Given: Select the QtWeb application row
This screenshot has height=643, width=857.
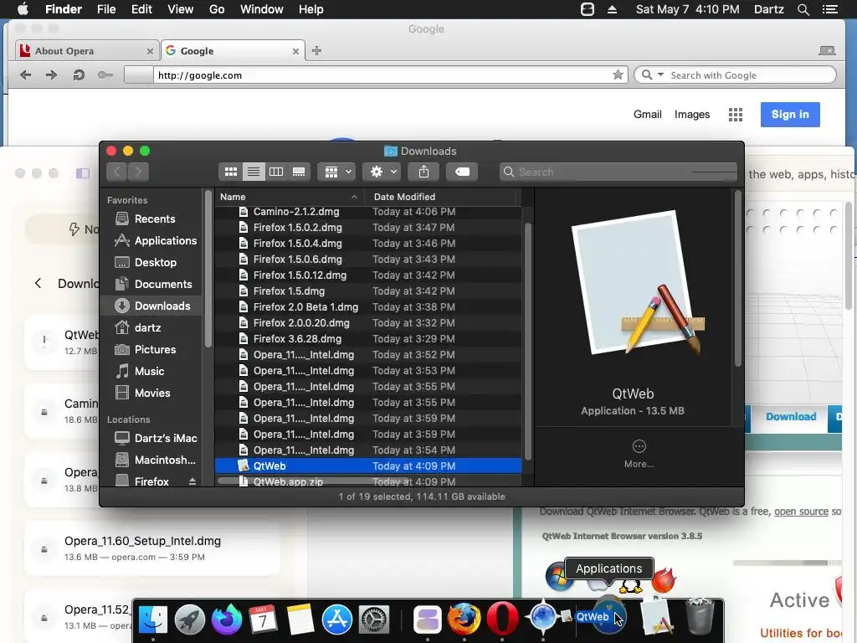Looking at the screenshot, I should coord(368,466).
